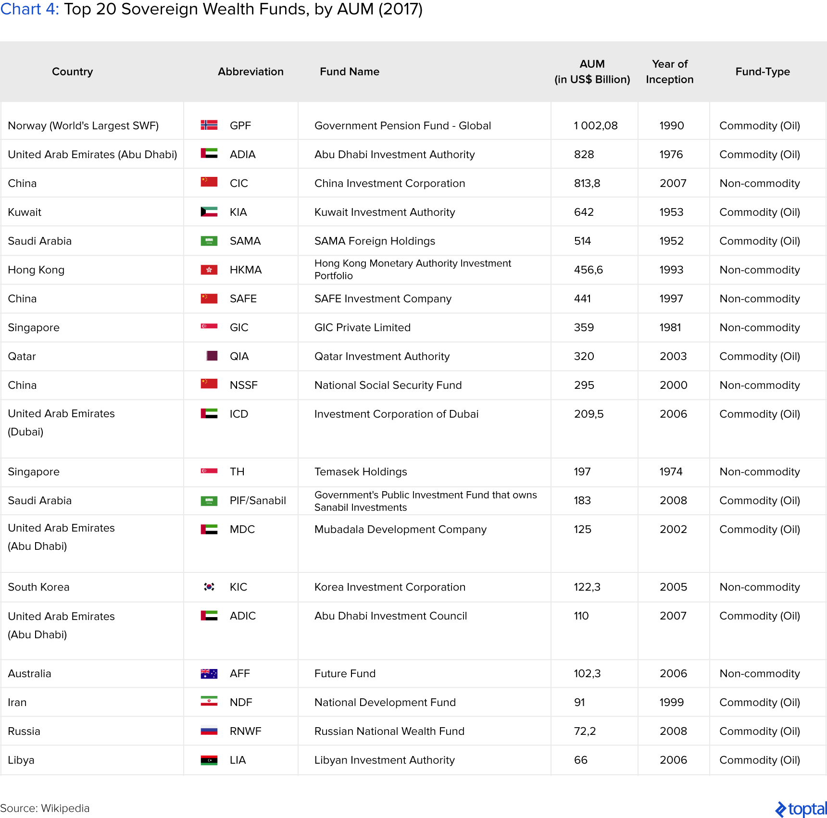
Task: Select the 828 AUM value
Action: point(584,154)
